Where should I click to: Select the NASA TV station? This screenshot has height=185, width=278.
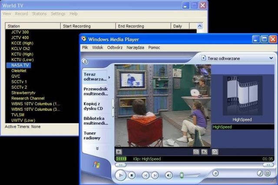tap(19, 65)
